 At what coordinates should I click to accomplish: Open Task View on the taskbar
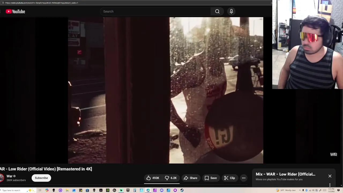coord(40,190)
